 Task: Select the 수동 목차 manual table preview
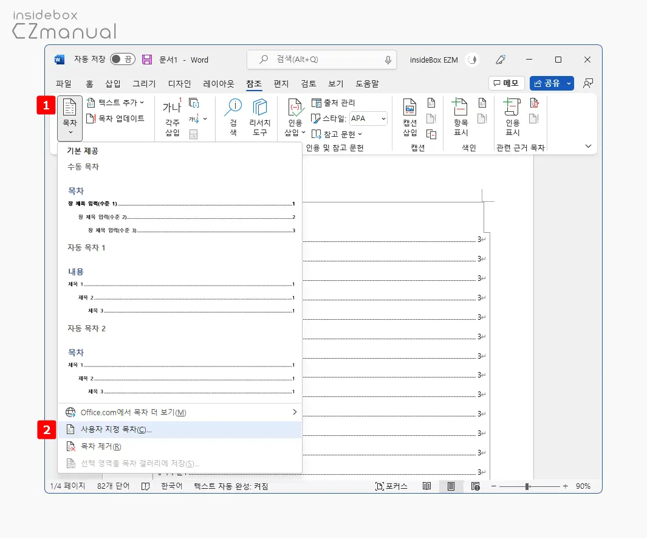tap(180, 201)
